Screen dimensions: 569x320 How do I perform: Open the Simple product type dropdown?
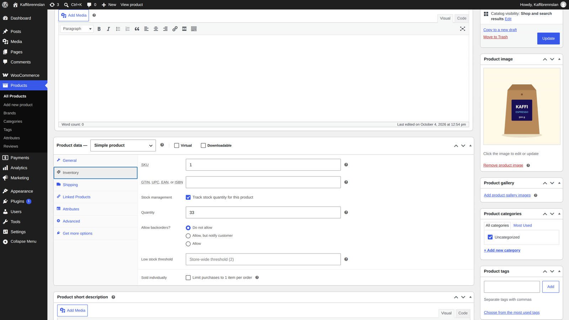(123, 145)
